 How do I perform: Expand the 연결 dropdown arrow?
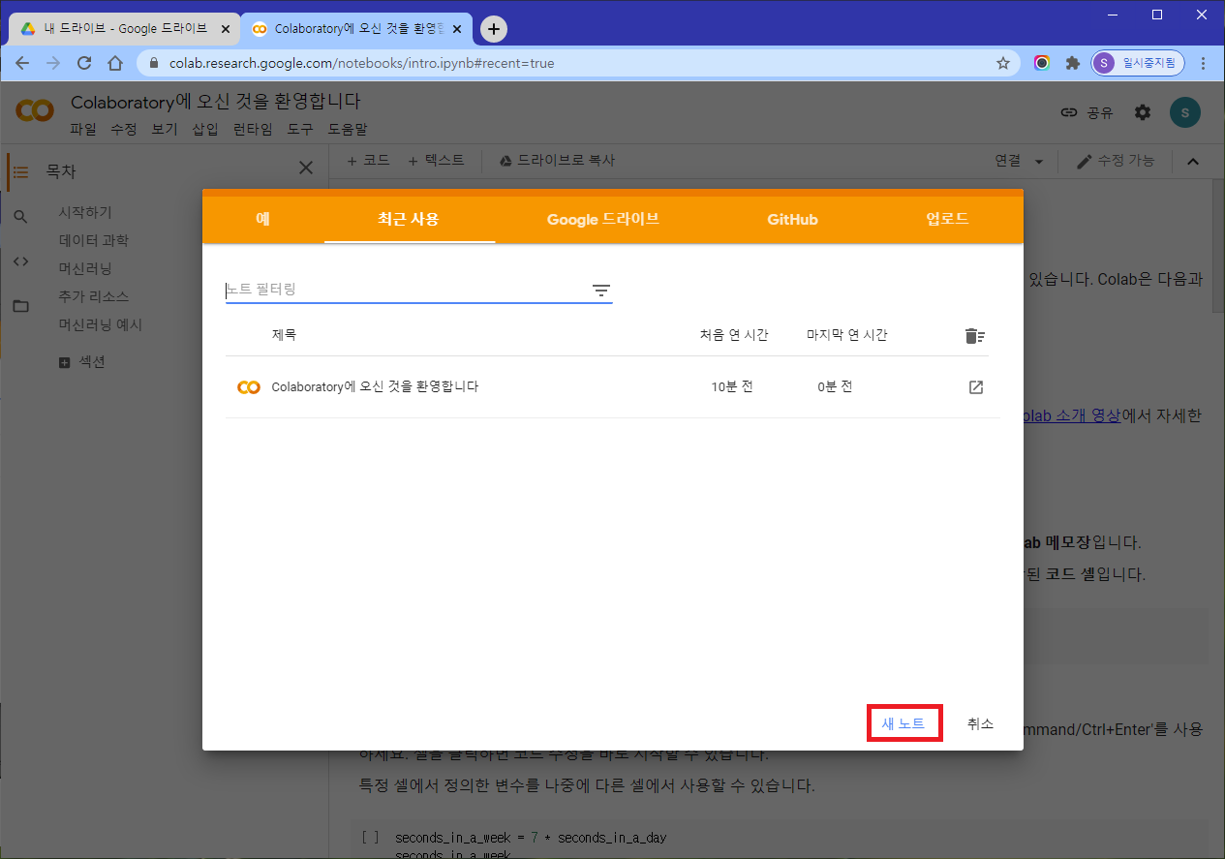[1039, 162]
